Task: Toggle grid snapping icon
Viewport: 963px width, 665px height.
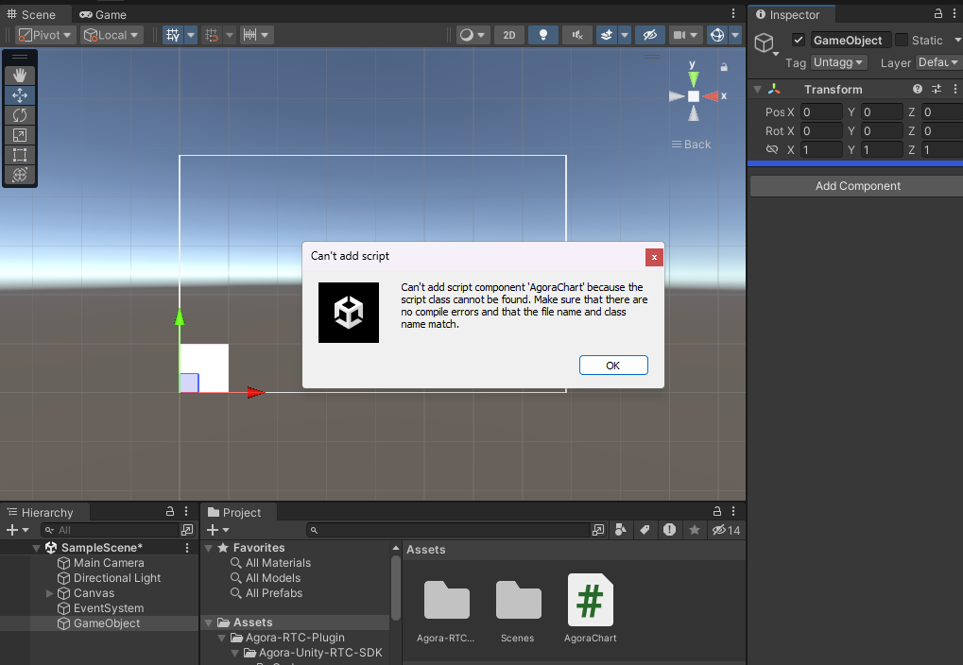Action: point(212,35)
